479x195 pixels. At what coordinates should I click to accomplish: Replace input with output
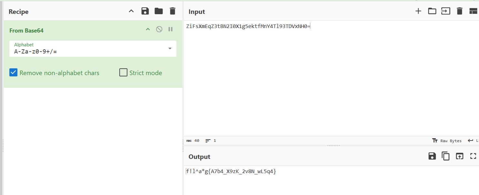point(459,156)
